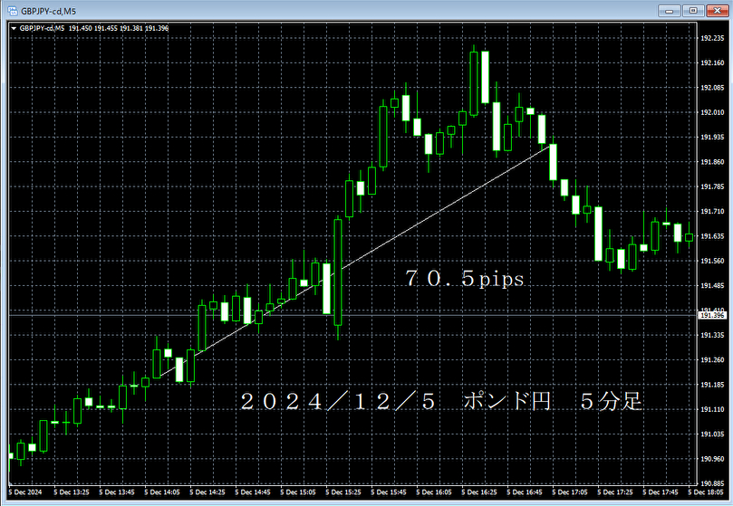Close the GBPJPY-cd,M5 chart window
The image size is (733, 506).
717,10
